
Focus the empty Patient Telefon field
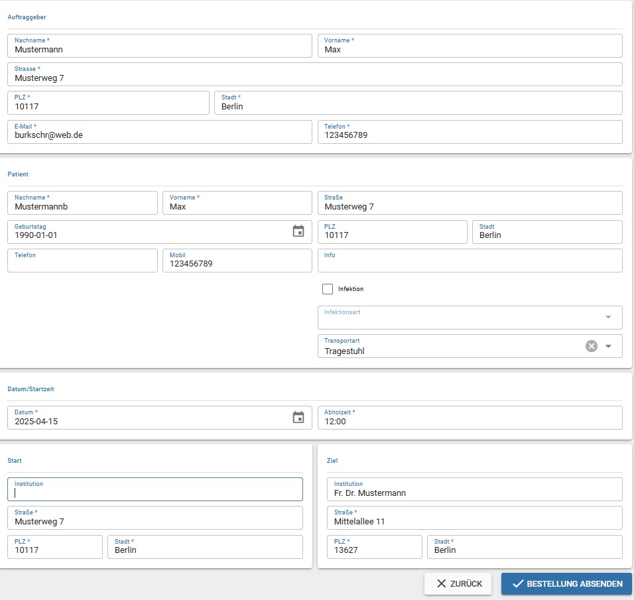pos(82,261)
